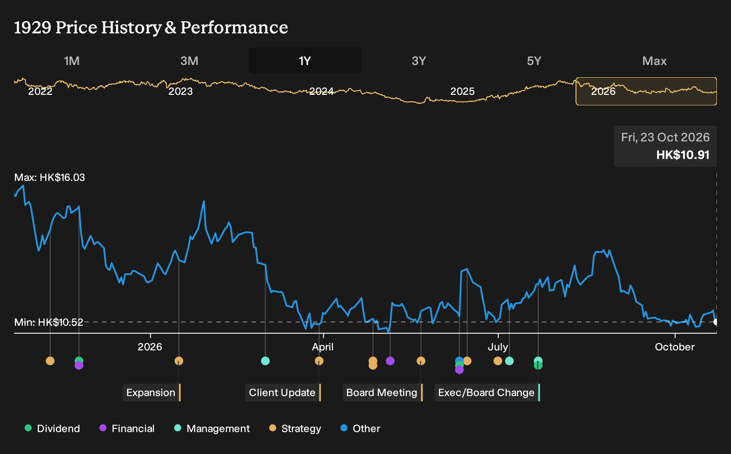Switch to the 3Y time range
Image resolution: width=731 pixels, height=454 pixels.
click(x=419, y=61)
